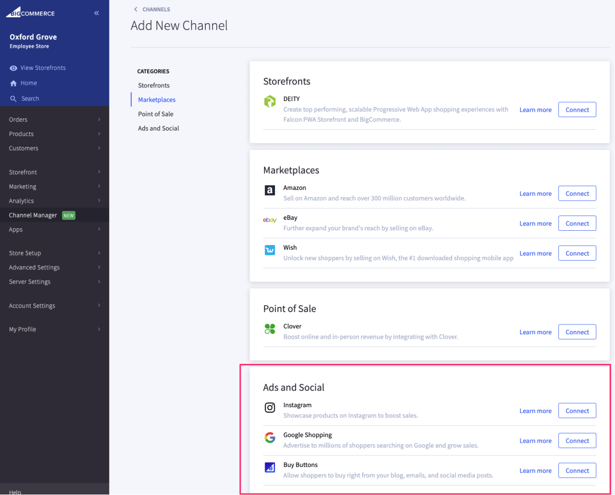Expand the Advanced Settings menu
The image size is (615, 495).
click(x=54, y=267)
